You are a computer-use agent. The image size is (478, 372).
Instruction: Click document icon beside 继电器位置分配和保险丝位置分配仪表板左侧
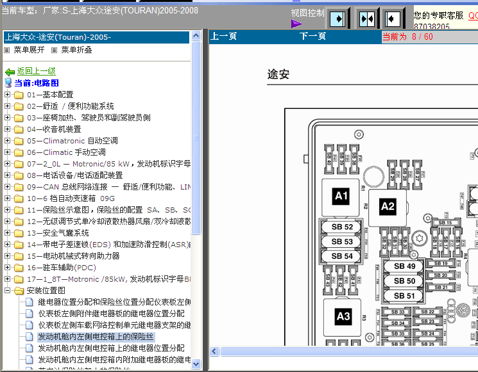point(30,302)
